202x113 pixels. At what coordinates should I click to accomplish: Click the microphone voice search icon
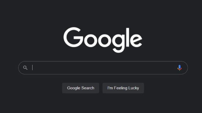click(180, 68)
